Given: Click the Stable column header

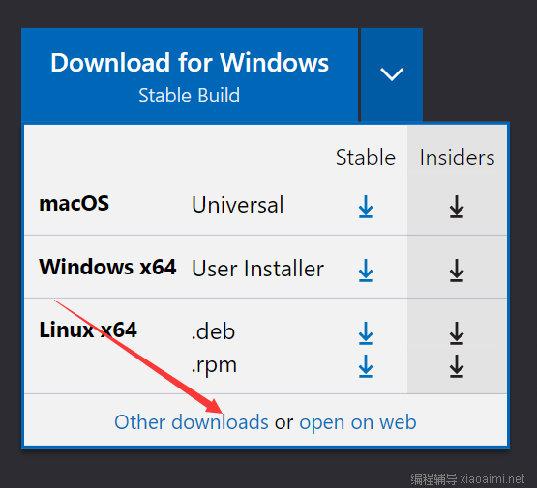Looking at the screenshot, I should click(x=366, y=158).
